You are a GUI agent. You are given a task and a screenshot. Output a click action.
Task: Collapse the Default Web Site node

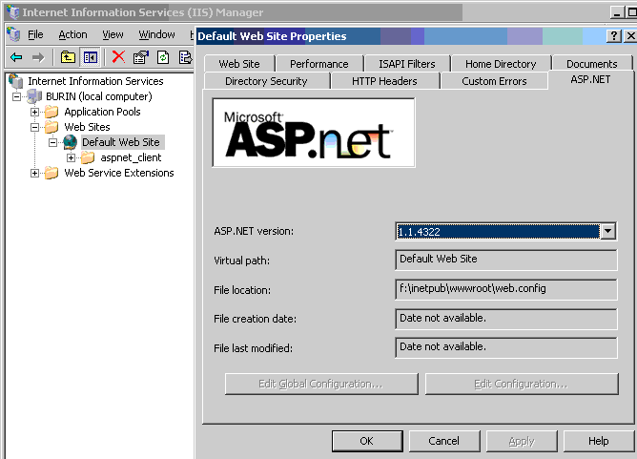pos(52,143)
